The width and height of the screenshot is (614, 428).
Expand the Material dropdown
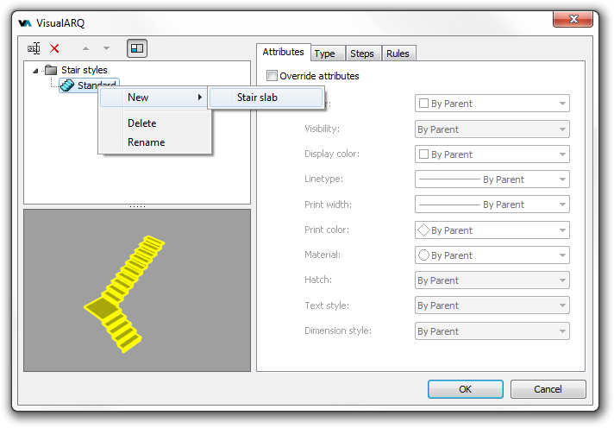point(492,255)
